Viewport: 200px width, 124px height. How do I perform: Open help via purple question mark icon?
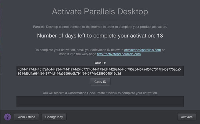pos(8,117)
